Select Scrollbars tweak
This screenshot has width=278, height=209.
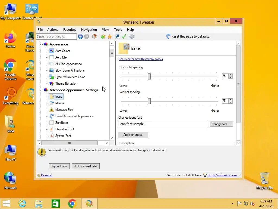pos(61,123)
